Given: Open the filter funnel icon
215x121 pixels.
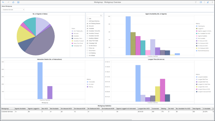Looking at the screenshot, I should pos(196,2).
